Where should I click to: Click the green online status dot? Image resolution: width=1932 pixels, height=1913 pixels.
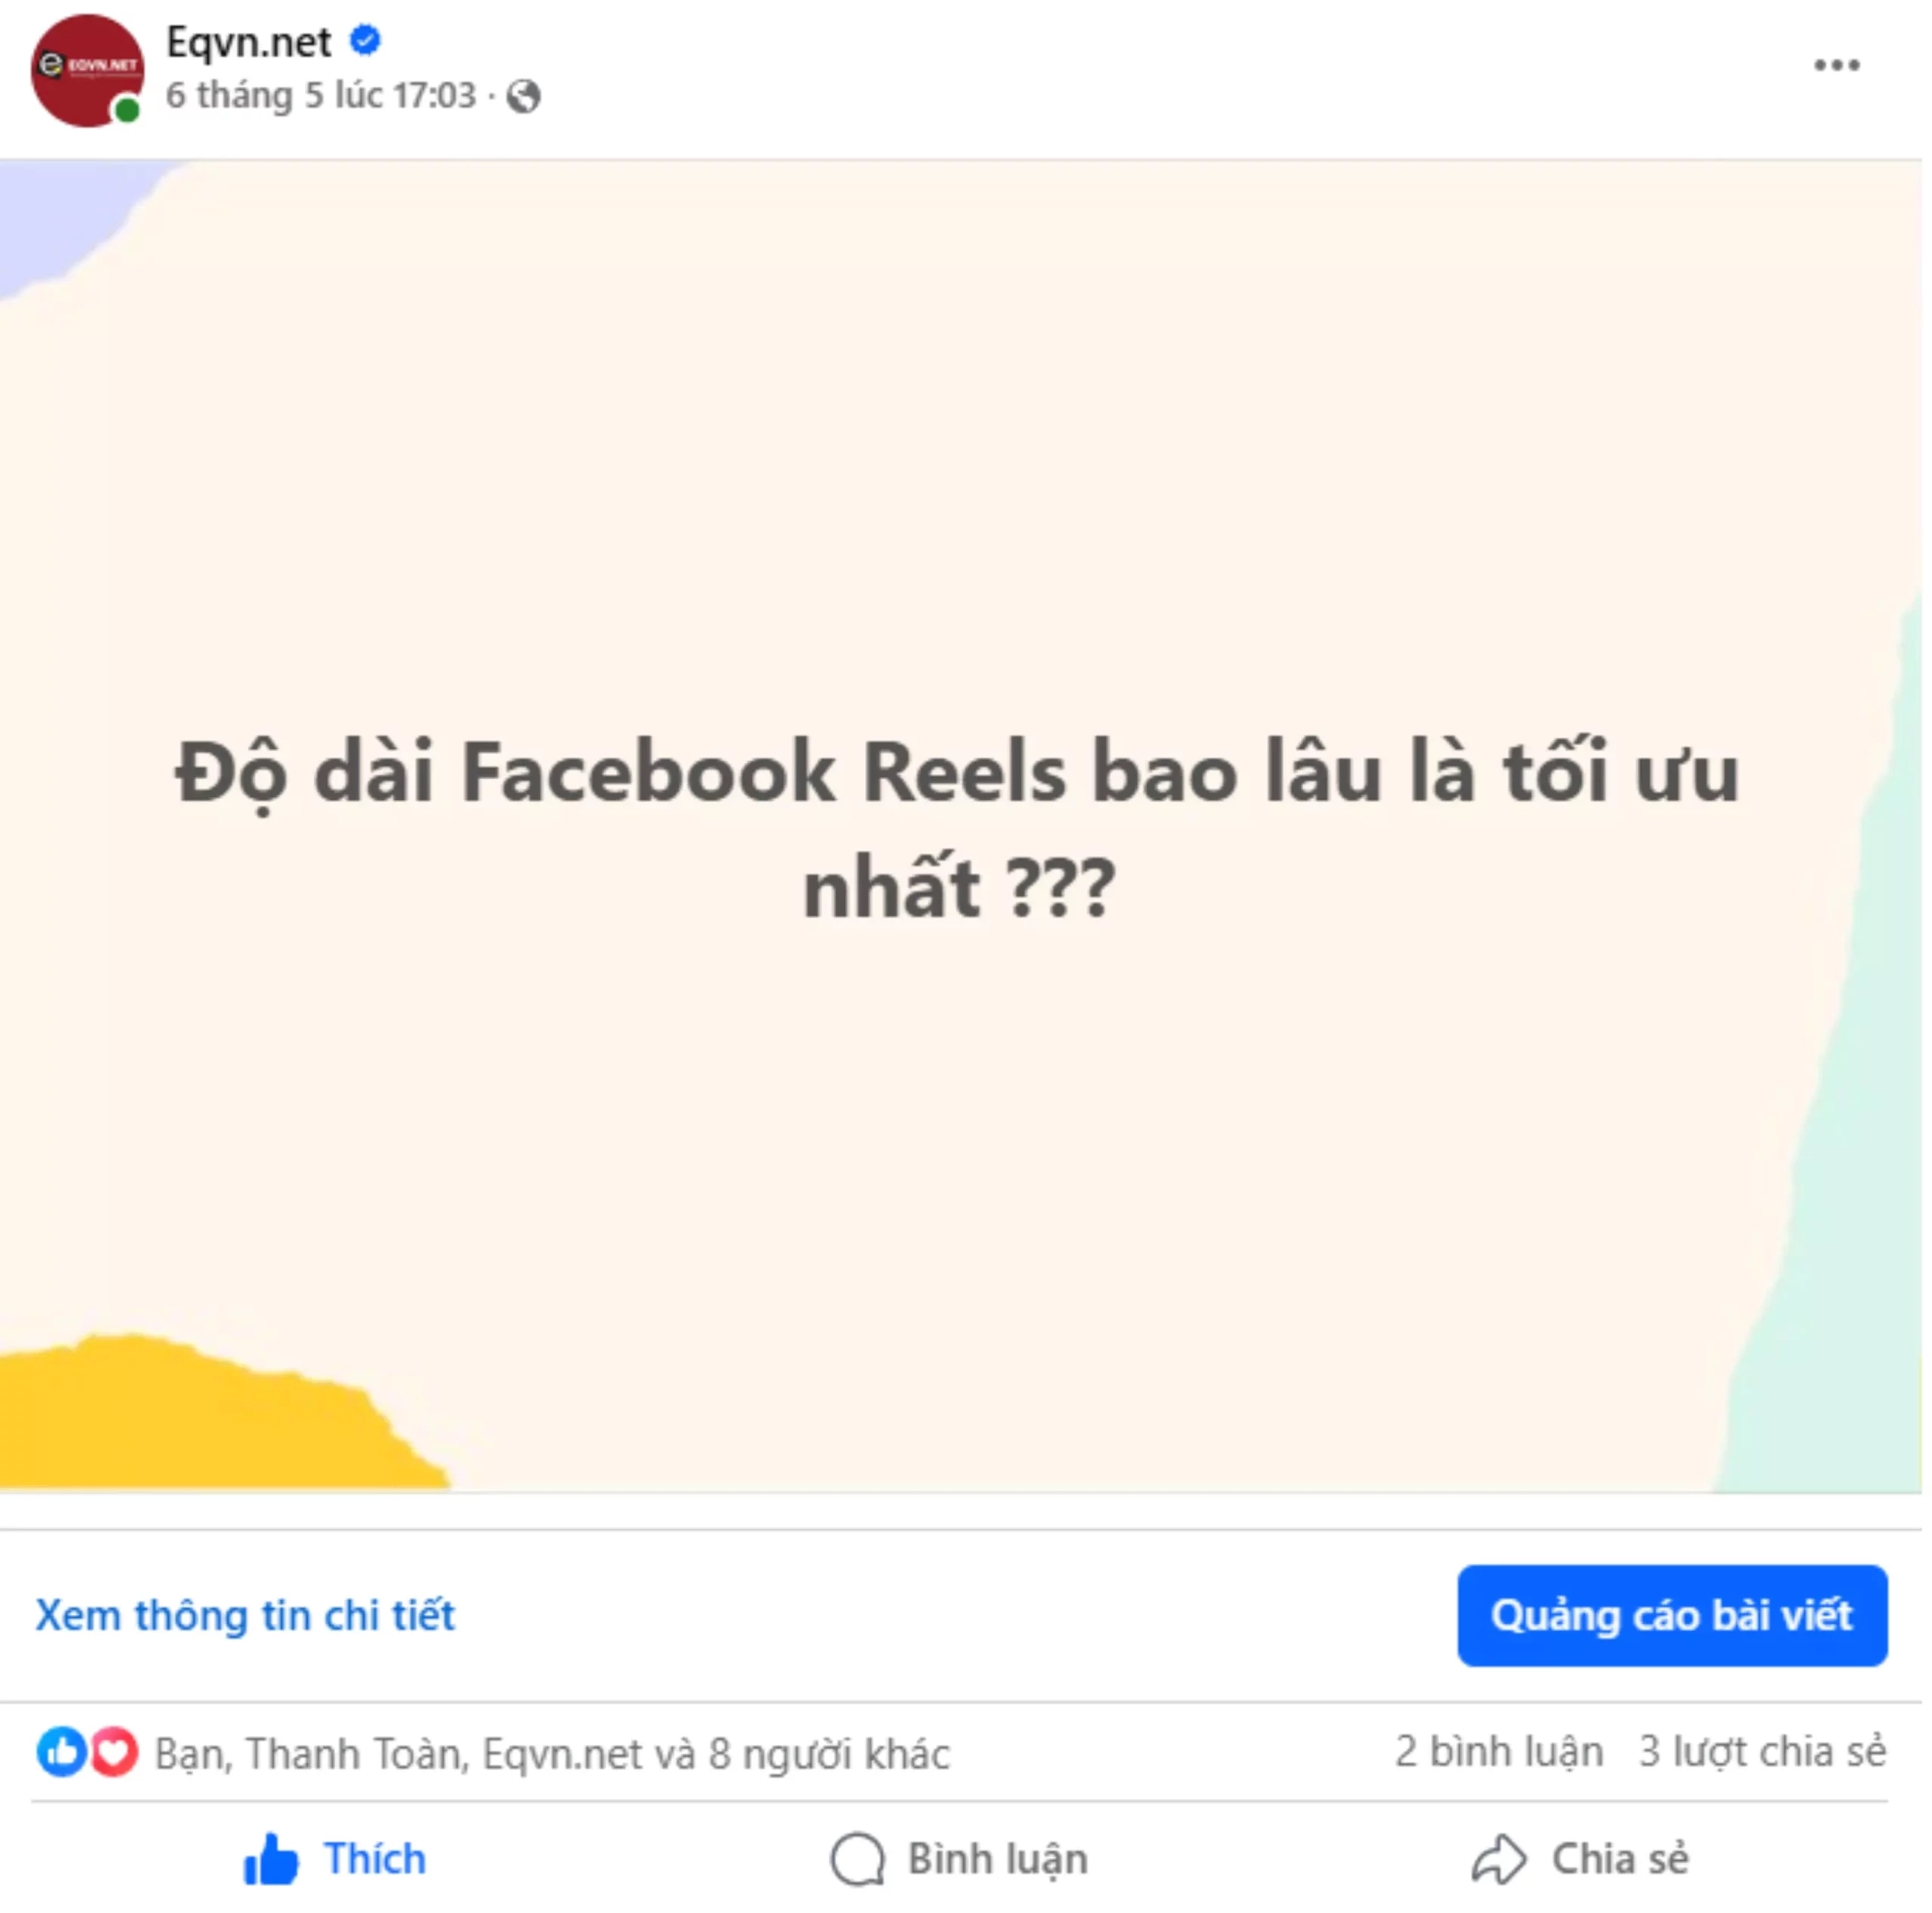127,110
